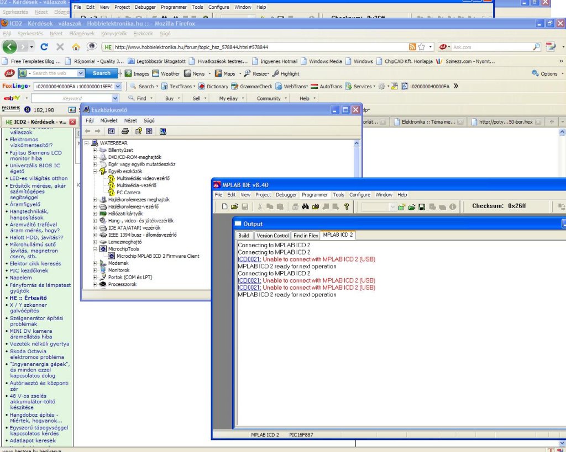Open the Debugger menu in MPLAB IDE v8.40
This screenshot has width=566, height=452.
pos(286,195)
